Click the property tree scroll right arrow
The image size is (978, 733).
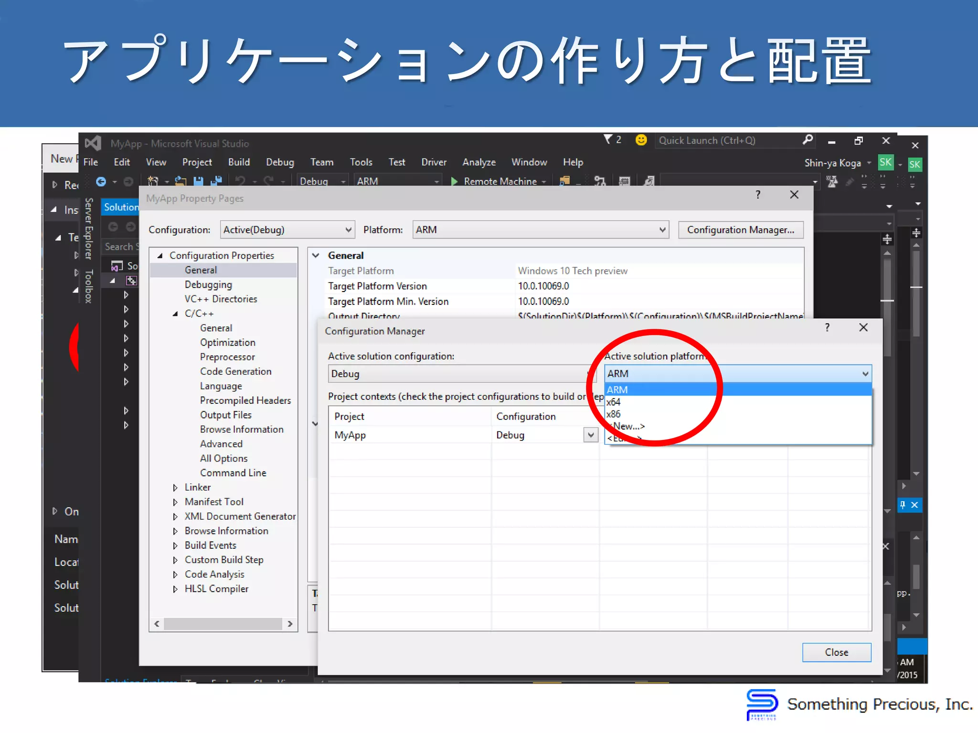[290, 624]
